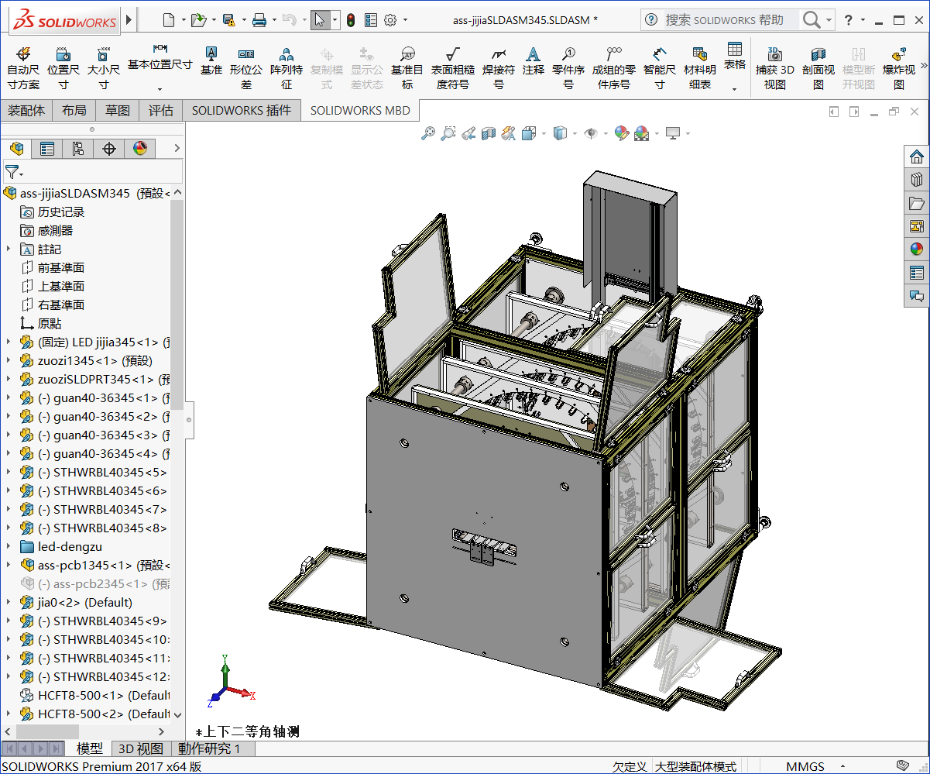Toggle the Hide/Show Items eye icon

click(591, 134)
